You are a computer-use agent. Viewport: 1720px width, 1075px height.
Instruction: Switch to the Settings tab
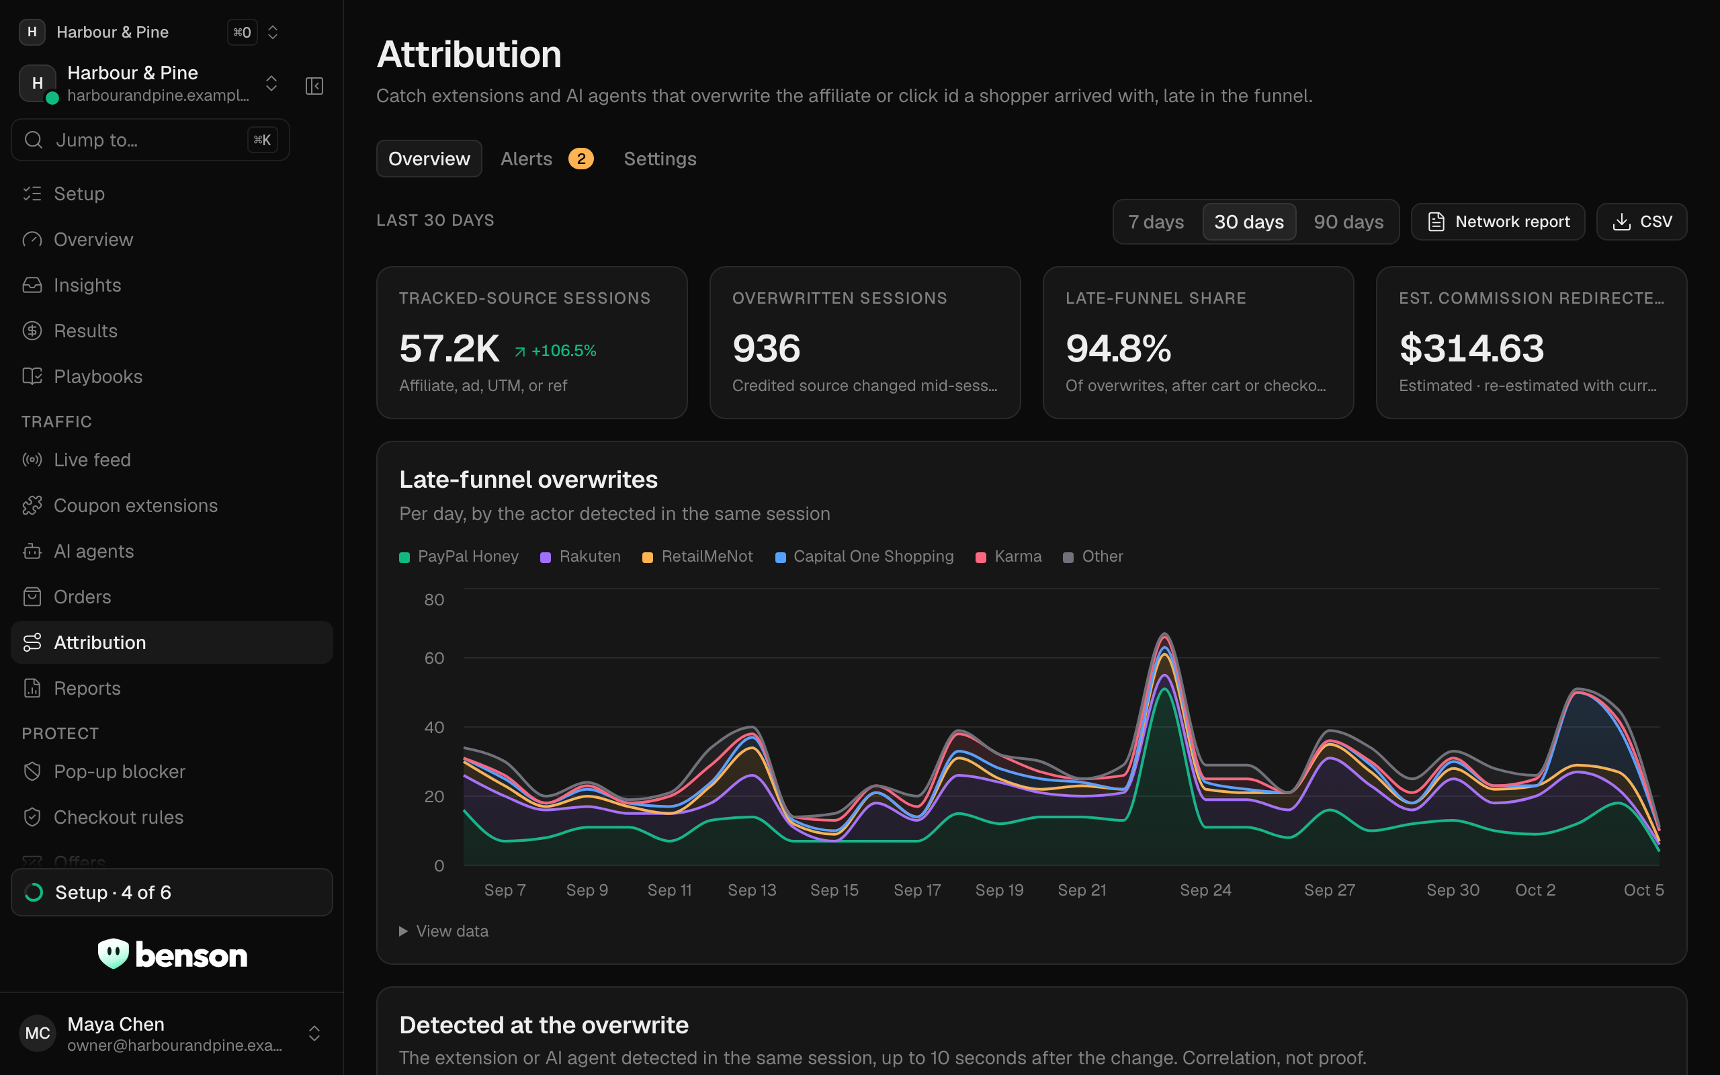point(660,159)
